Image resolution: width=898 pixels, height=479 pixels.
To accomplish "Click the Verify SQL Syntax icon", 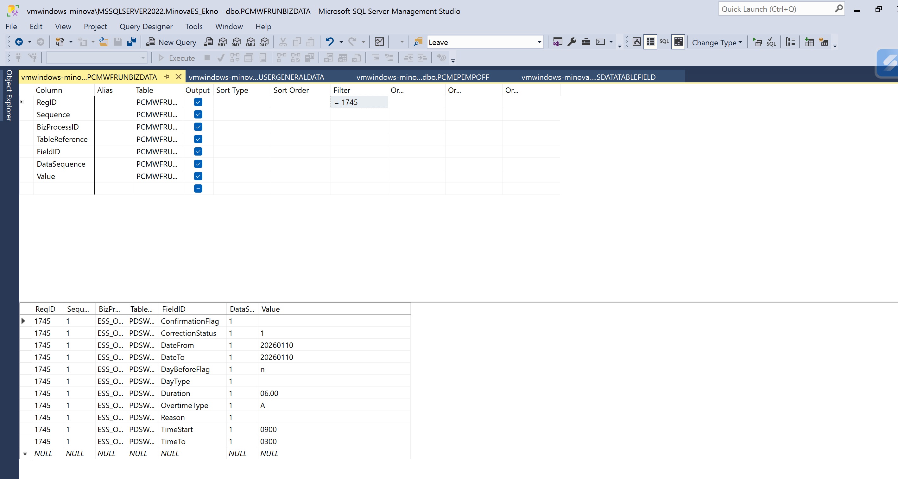I will point(771,42).
